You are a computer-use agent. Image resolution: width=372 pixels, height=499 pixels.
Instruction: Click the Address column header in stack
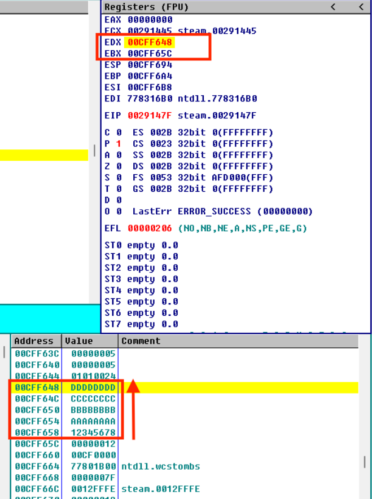34,341
